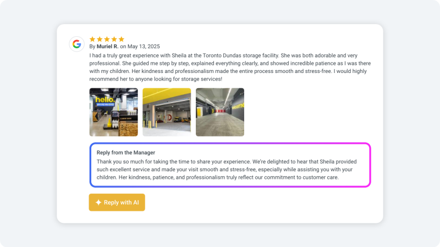The width and height of the screenshot is (440, 247).
Task: Click the review line starting with my children
Action: tap(220, 71)
